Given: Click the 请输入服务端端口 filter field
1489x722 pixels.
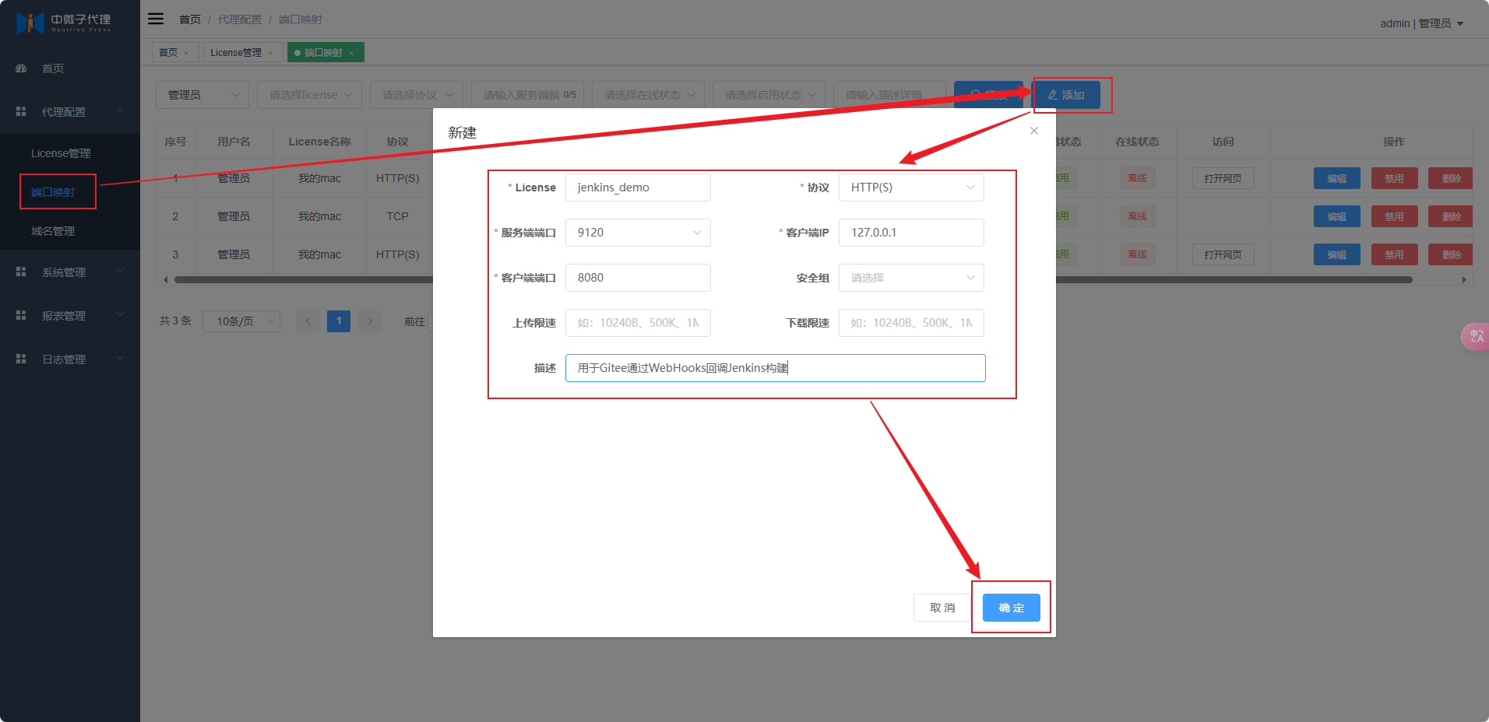Looking at the screenshot, I should [527, 95].
